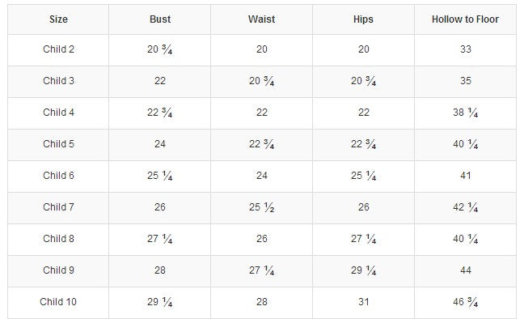This screenshot has height=319, width=524.
Task: Click Child 9 hollow to floor 44
Action: coord(466,270)
